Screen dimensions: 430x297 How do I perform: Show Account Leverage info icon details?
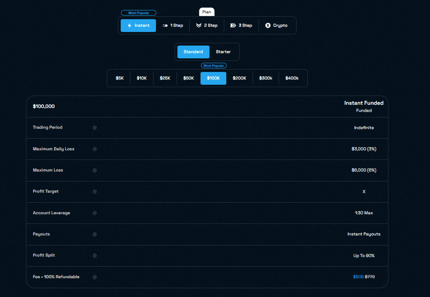coord(95,213)
